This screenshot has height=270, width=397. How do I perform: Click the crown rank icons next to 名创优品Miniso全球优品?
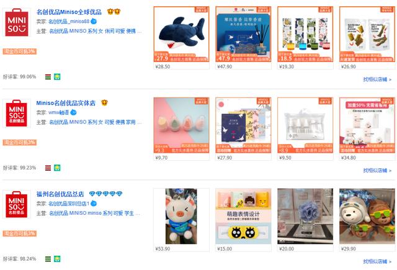(x=114, y=12)
